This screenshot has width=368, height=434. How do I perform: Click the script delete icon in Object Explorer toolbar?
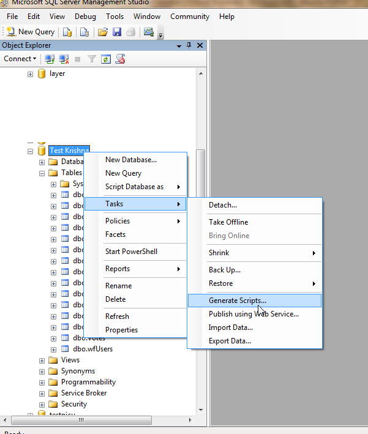coord(120,59)
